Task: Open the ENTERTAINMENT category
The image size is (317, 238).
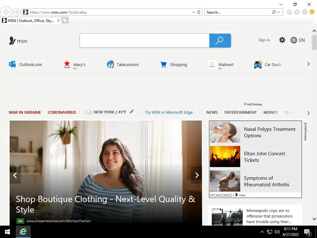Action: click(240, 112)
